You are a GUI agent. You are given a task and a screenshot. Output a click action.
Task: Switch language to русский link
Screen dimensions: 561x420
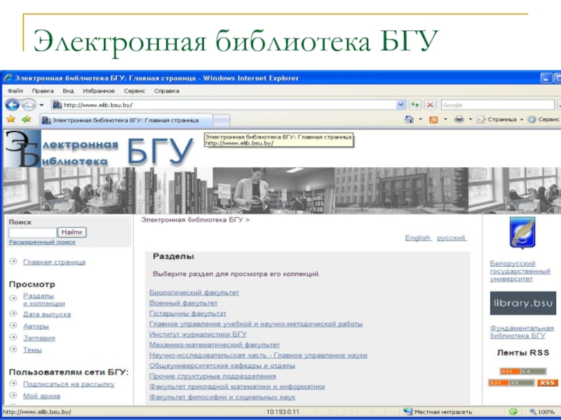click(451, 238)
